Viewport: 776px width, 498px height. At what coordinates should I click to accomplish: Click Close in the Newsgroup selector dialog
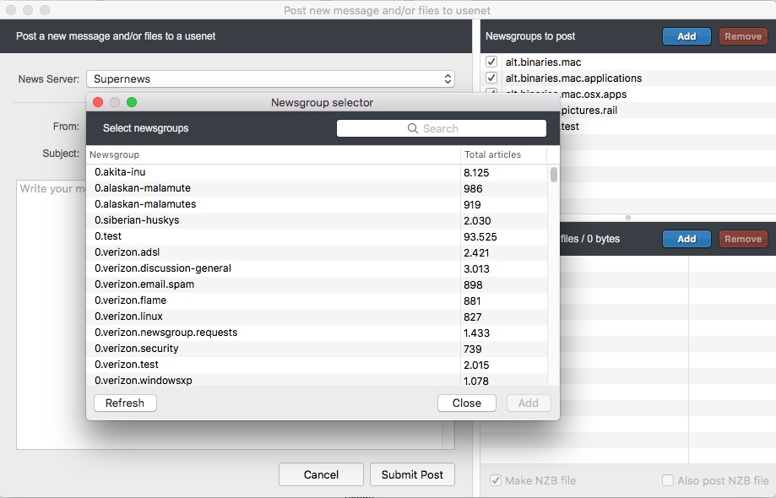click(x=467, y=403)
